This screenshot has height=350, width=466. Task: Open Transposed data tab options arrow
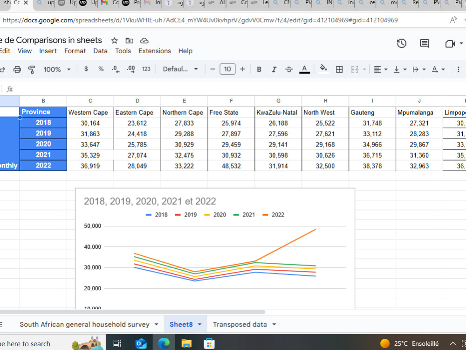[274, 324]
